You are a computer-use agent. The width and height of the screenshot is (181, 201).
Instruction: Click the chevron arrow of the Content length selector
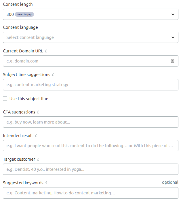tap(173, 14)
